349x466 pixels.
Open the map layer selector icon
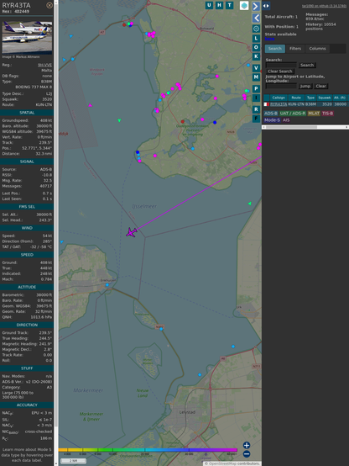click(x=244, y=6)
